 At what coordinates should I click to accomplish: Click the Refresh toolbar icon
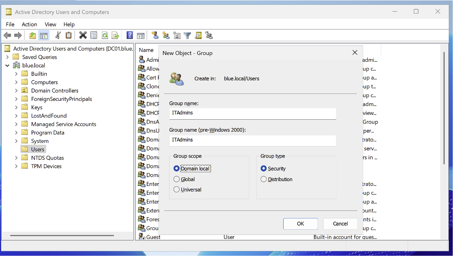(105, 35)
